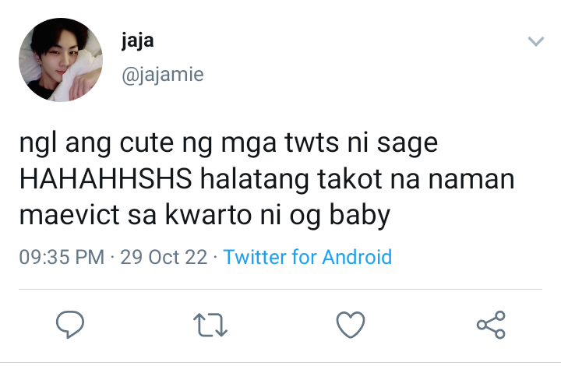Select the word maevict in the tweet
Screen dimensions: 561x366
69,215
